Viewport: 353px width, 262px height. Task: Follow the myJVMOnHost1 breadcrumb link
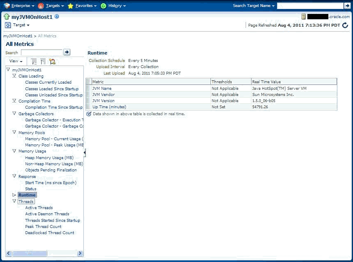[x=18, y=36]
